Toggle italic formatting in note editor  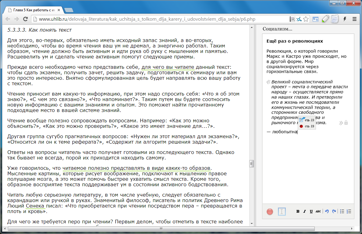[304, 211]
